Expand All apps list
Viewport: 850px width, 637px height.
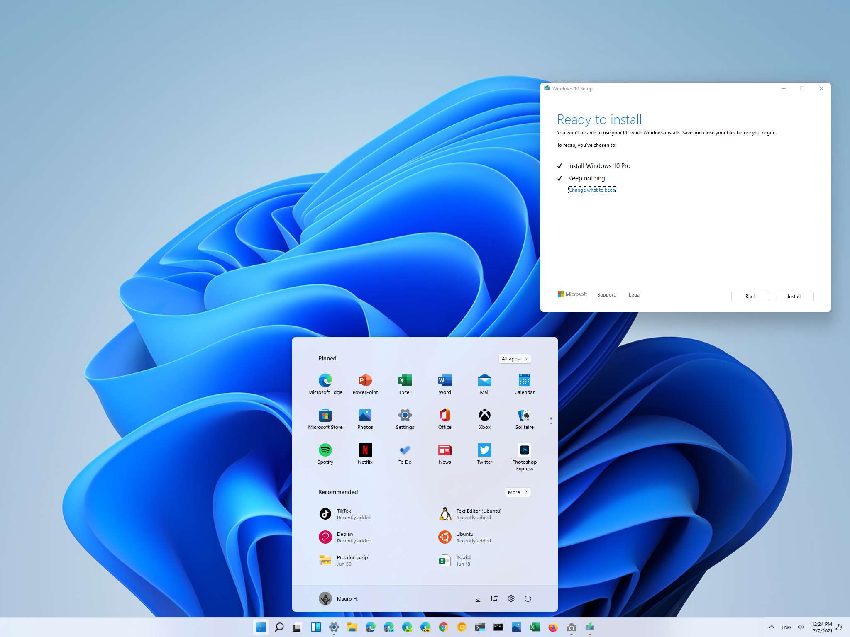(x=515, y=359)
